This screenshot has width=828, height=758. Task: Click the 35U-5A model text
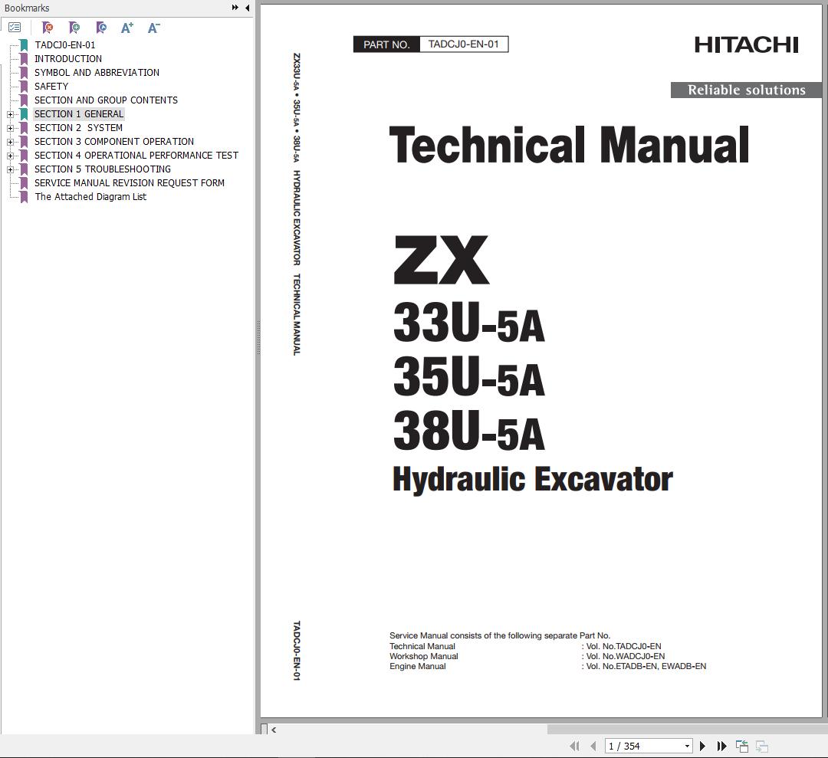coord(469,376)
